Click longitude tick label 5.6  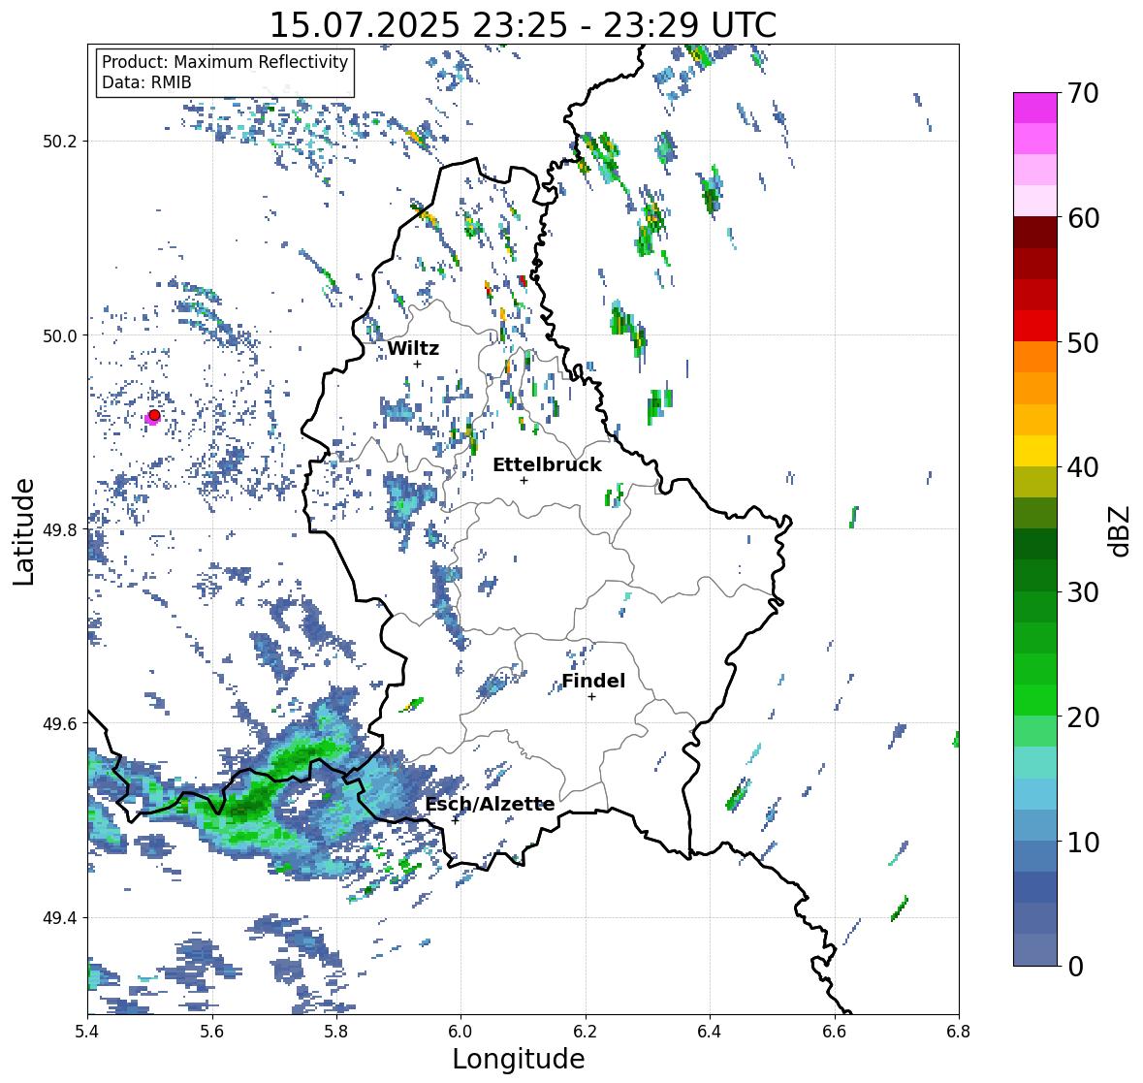(x=212, y=1032)
